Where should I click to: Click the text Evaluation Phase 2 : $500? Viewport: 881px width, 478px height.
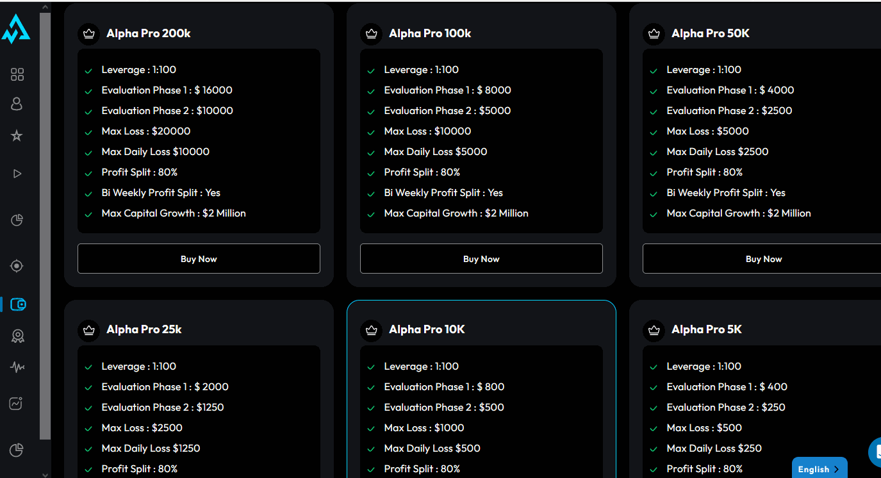pos(444,408)
